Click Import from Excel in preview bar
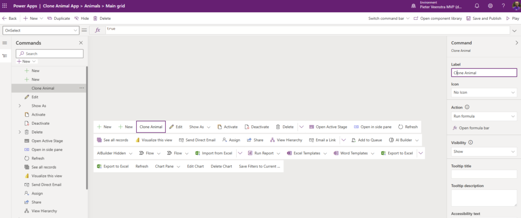 pyautogui.click(x=214, y=153)
